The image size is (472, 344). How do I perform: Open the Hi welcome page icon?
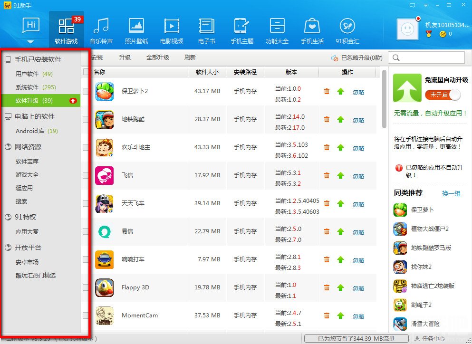31,26
